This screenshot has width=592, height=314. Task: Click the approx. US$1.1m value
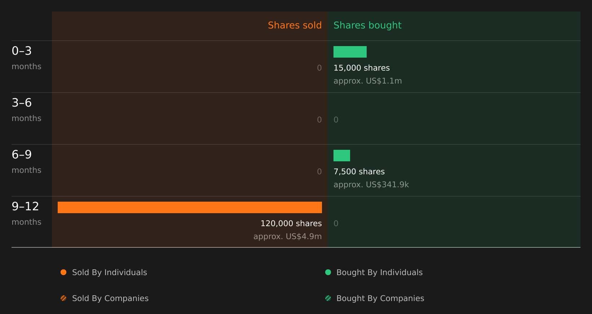click(367, 81)
